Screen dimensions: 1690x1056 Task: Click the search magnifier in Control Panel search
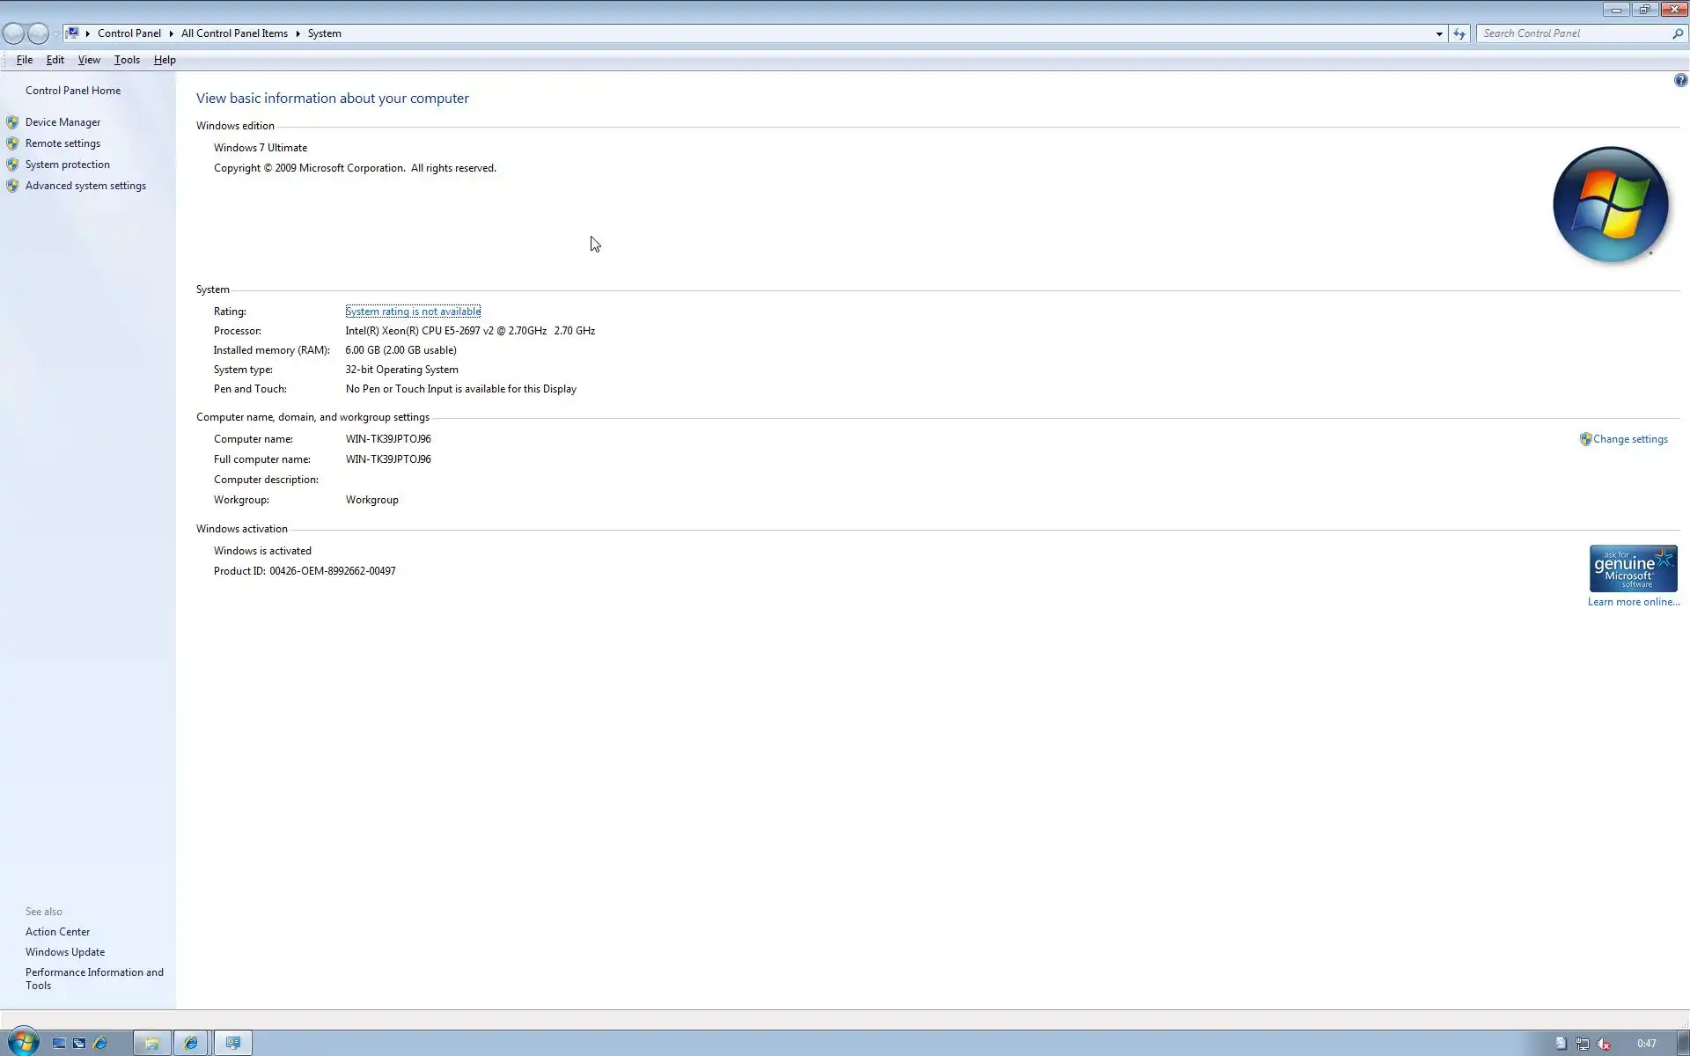pyautogui.click(x=1677, y=33)
